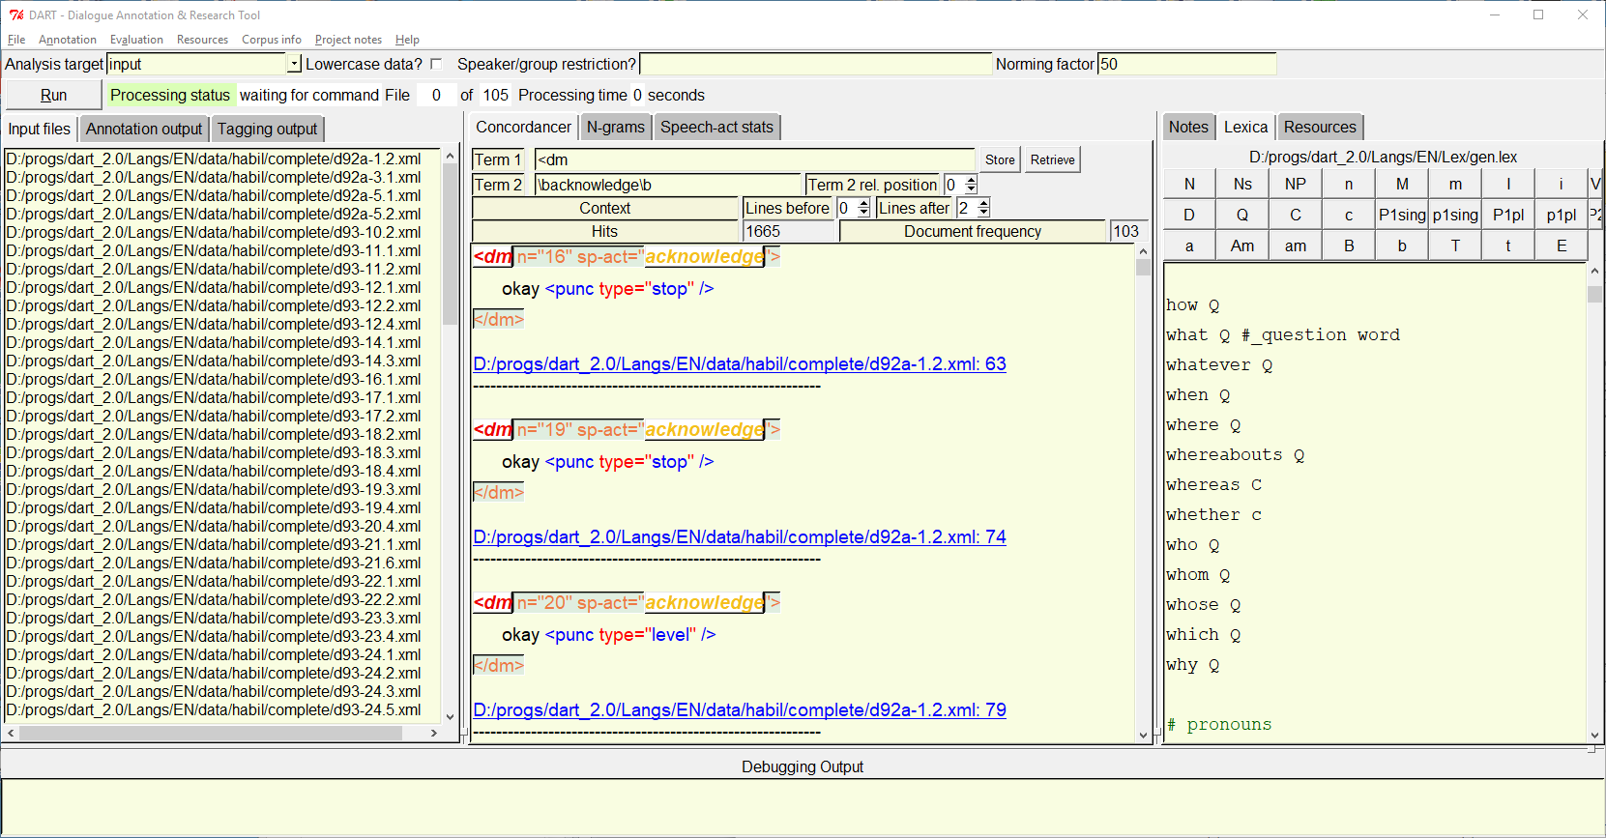Switch to the N-grams tab
This screenshot has width=1606, height=838.
[x=615, y=127]
